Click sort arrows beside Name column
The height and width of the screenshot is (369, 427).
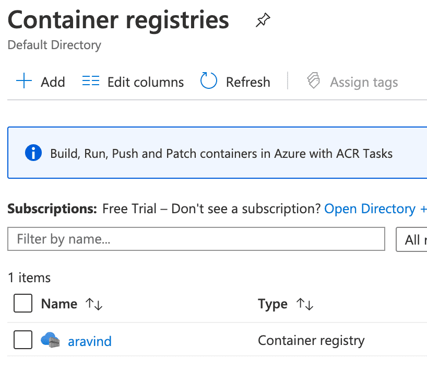pos(94,304)
